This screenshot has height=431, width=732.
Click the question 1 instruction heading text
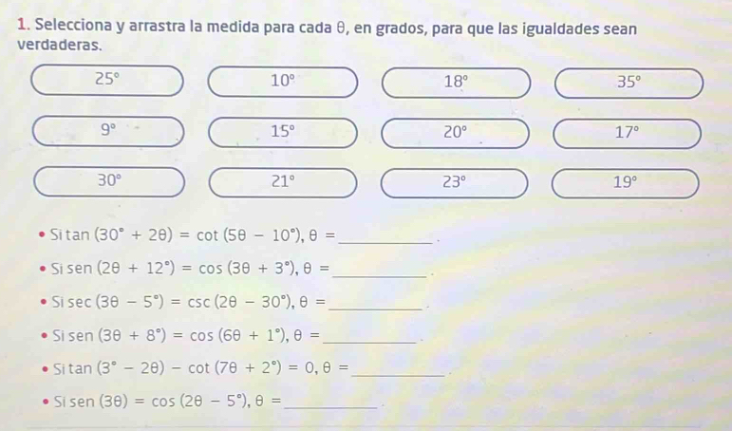click(323, 33)
